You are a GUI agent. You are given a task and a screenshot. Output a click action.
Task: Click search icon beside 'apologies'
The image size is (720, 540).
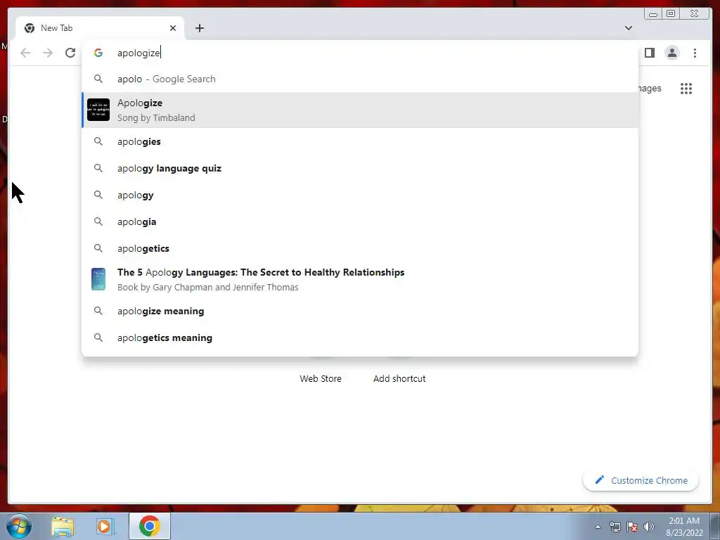98,141
